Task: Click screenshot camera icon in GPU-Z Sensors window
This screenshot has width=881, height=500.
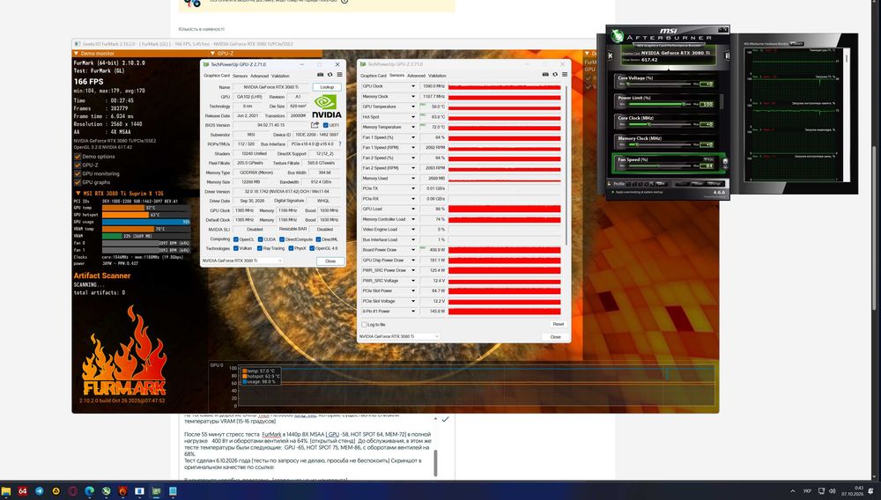Action: 545,74
